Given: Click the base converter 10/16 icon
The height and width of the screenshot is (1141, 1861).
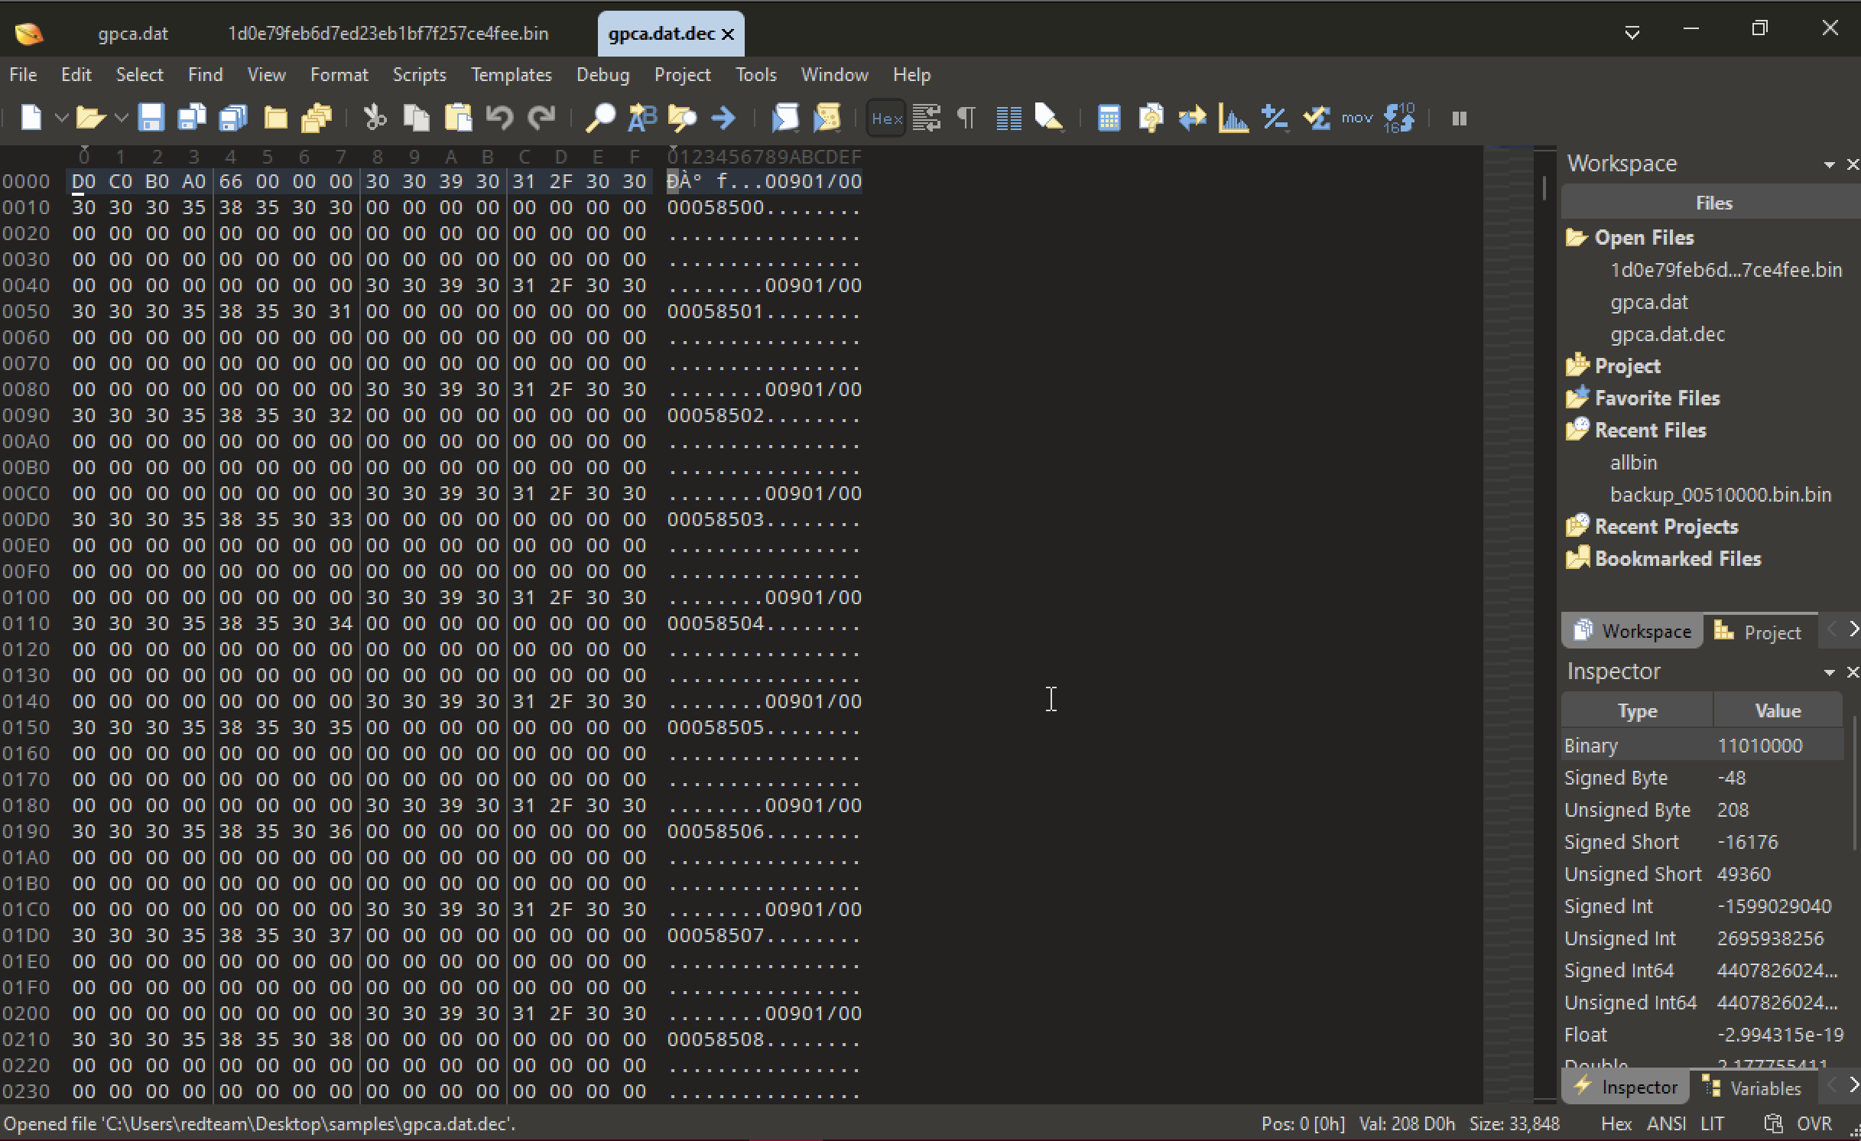Looking at the screenshot, I should pos(1399,119).
